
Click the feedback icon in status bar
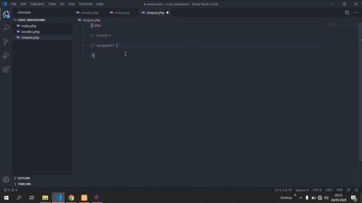pyautogui.click(x=348, y=190)
